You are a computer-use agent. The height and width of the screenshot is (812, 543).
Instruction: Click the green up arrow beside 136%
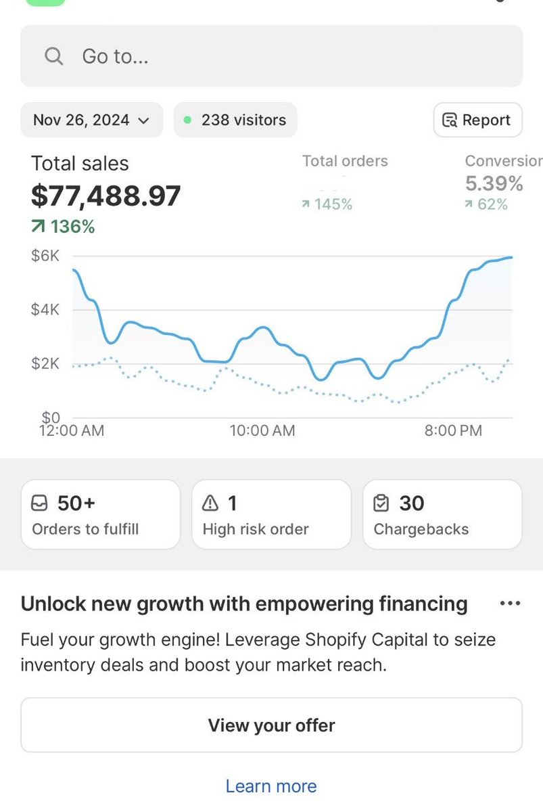[x=39, y=227]
